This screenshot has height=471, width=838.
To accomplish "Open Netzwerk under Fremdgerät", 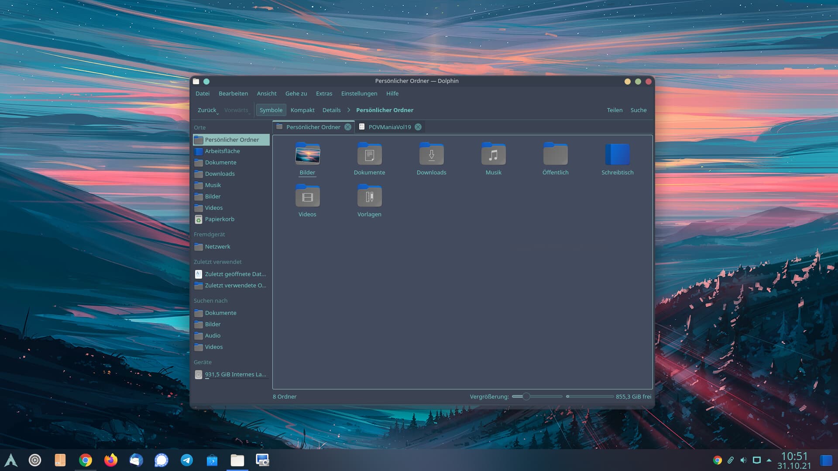I will point(217,246).
